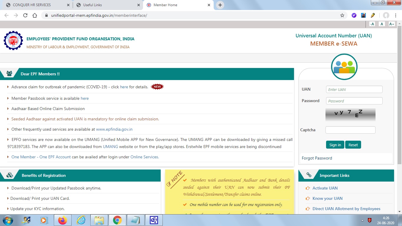
Task: Open Direct UAN Allotment by Employees link
Action: [346, 209]
